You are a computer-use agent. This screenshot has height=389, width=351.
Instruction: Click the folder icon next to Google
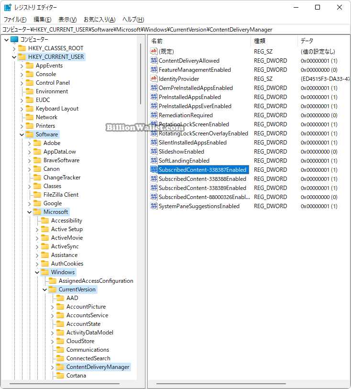(37, 203)
